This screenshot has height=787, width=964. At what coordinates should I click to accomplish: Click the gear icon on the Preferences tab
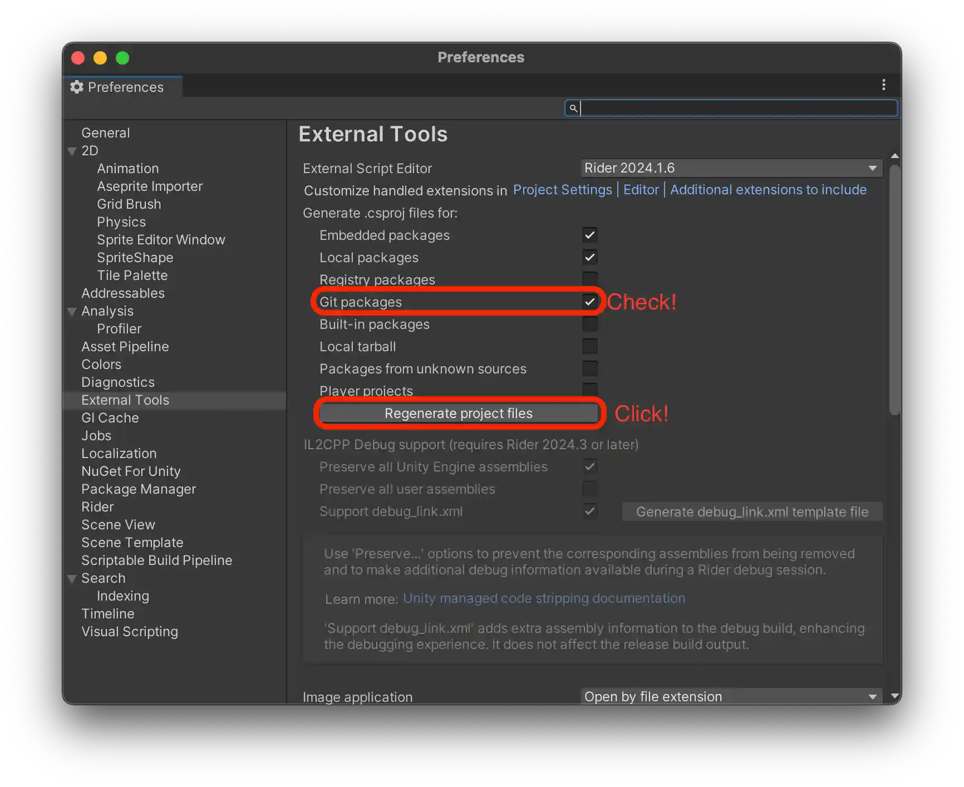77,87
